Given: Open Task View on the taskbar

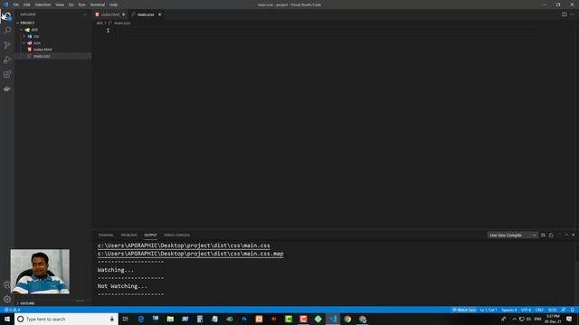Looking at the screenshot, I should coord(126,319).
